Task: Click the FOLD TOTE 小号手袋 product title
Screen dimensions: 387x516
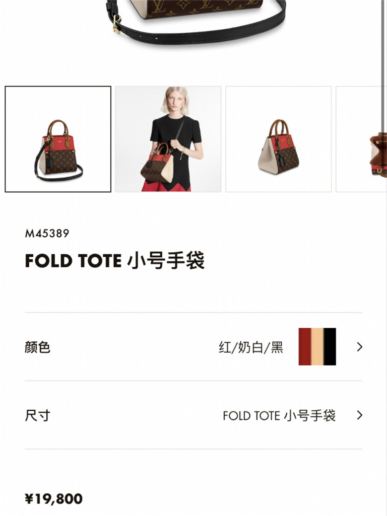Action: (x=115, y=260)
